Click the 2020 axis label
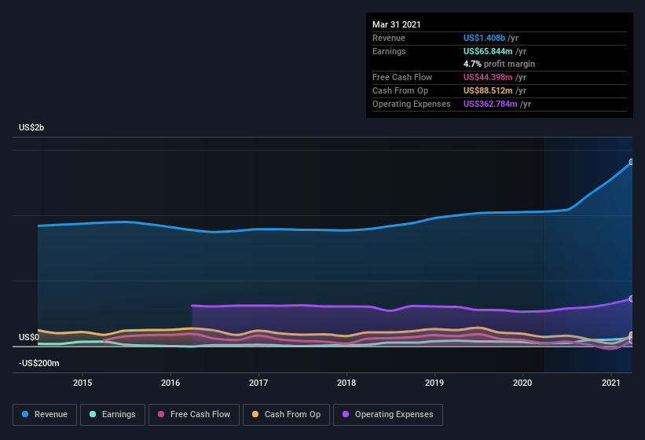Screen dimensions: 645x440 (522, 383)
